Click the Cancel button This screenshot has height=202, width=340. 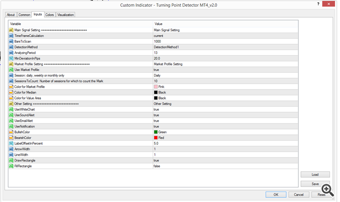pyautogui.click(x=299, y=195)
